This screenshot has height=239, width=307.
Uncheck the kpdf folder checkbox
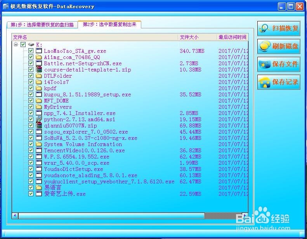click(31, 88)
